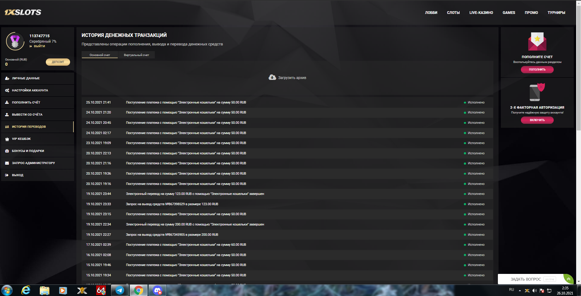
Task: Click the transaction dated 23.10.2021 19:09
Action: tap(287, 143)
